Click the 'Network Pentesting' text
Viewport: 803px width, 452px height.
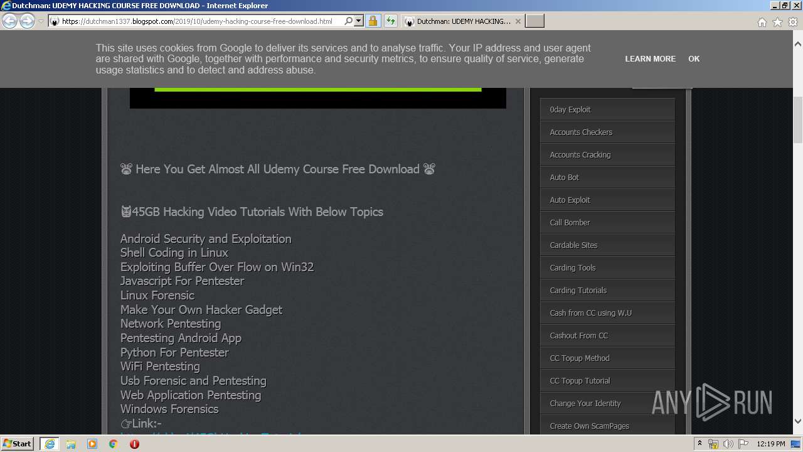171,324
